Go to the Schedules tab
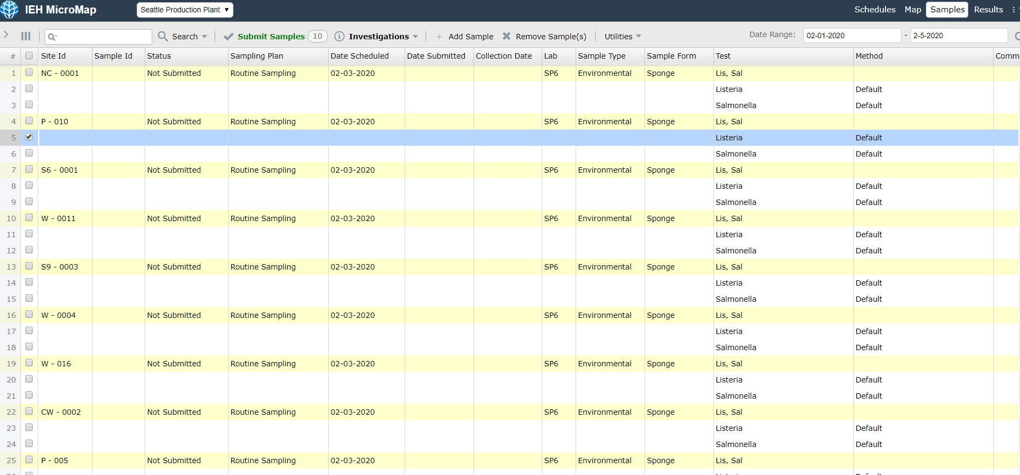The image size is (1020, 475). click(x=875, y=10)
